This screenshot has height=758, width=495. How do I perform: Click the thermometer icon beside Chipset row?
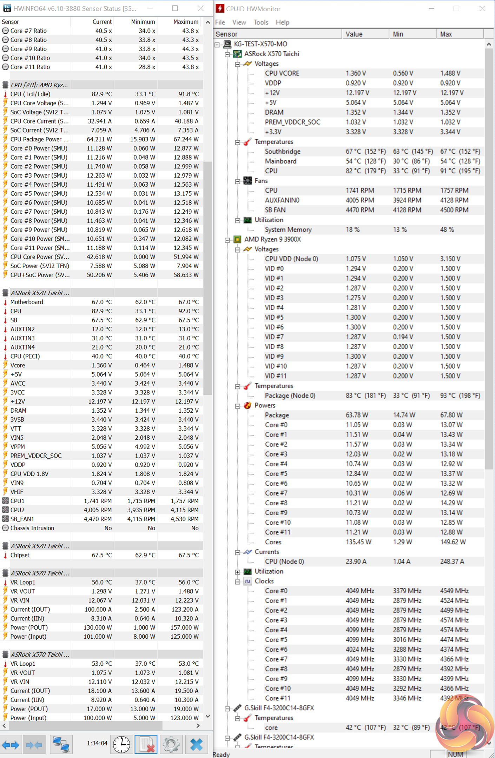[5, 555]
